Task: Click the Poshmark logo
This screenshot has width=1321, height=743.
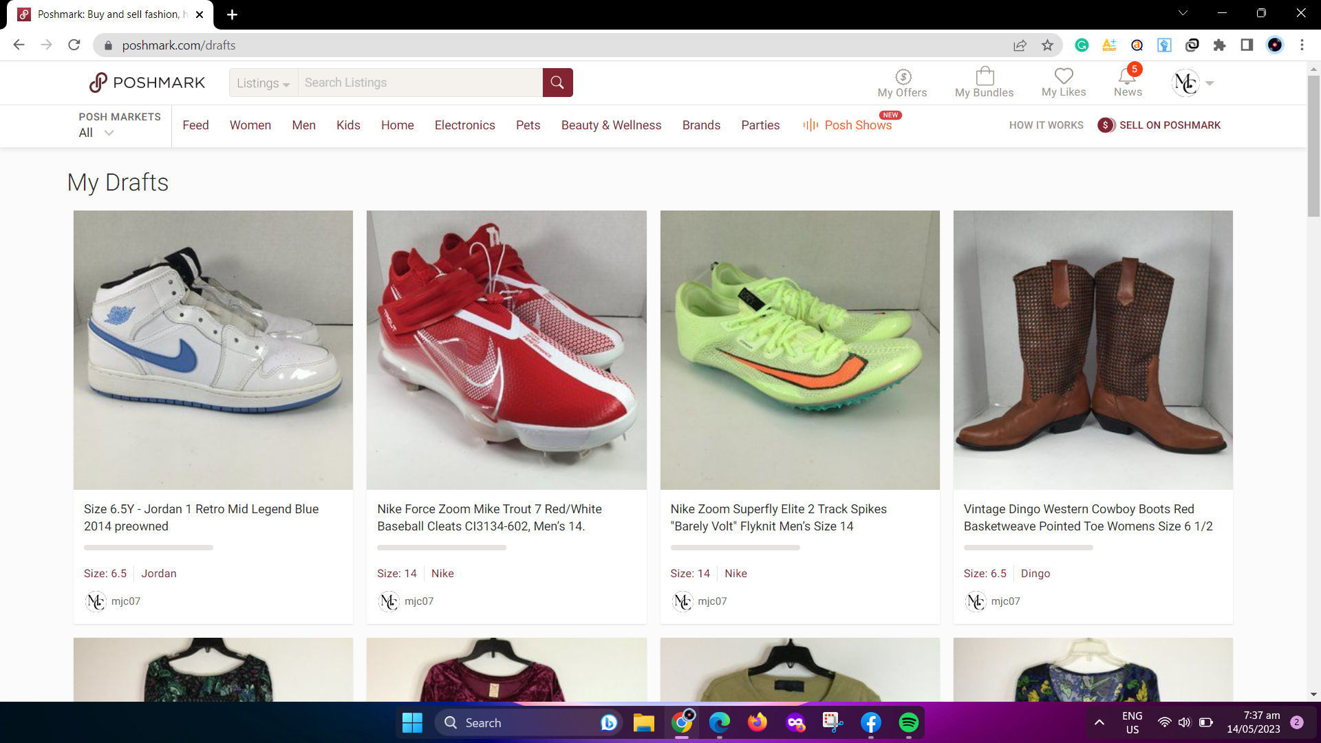Action: pyautogui.click(x=147, y=83)
